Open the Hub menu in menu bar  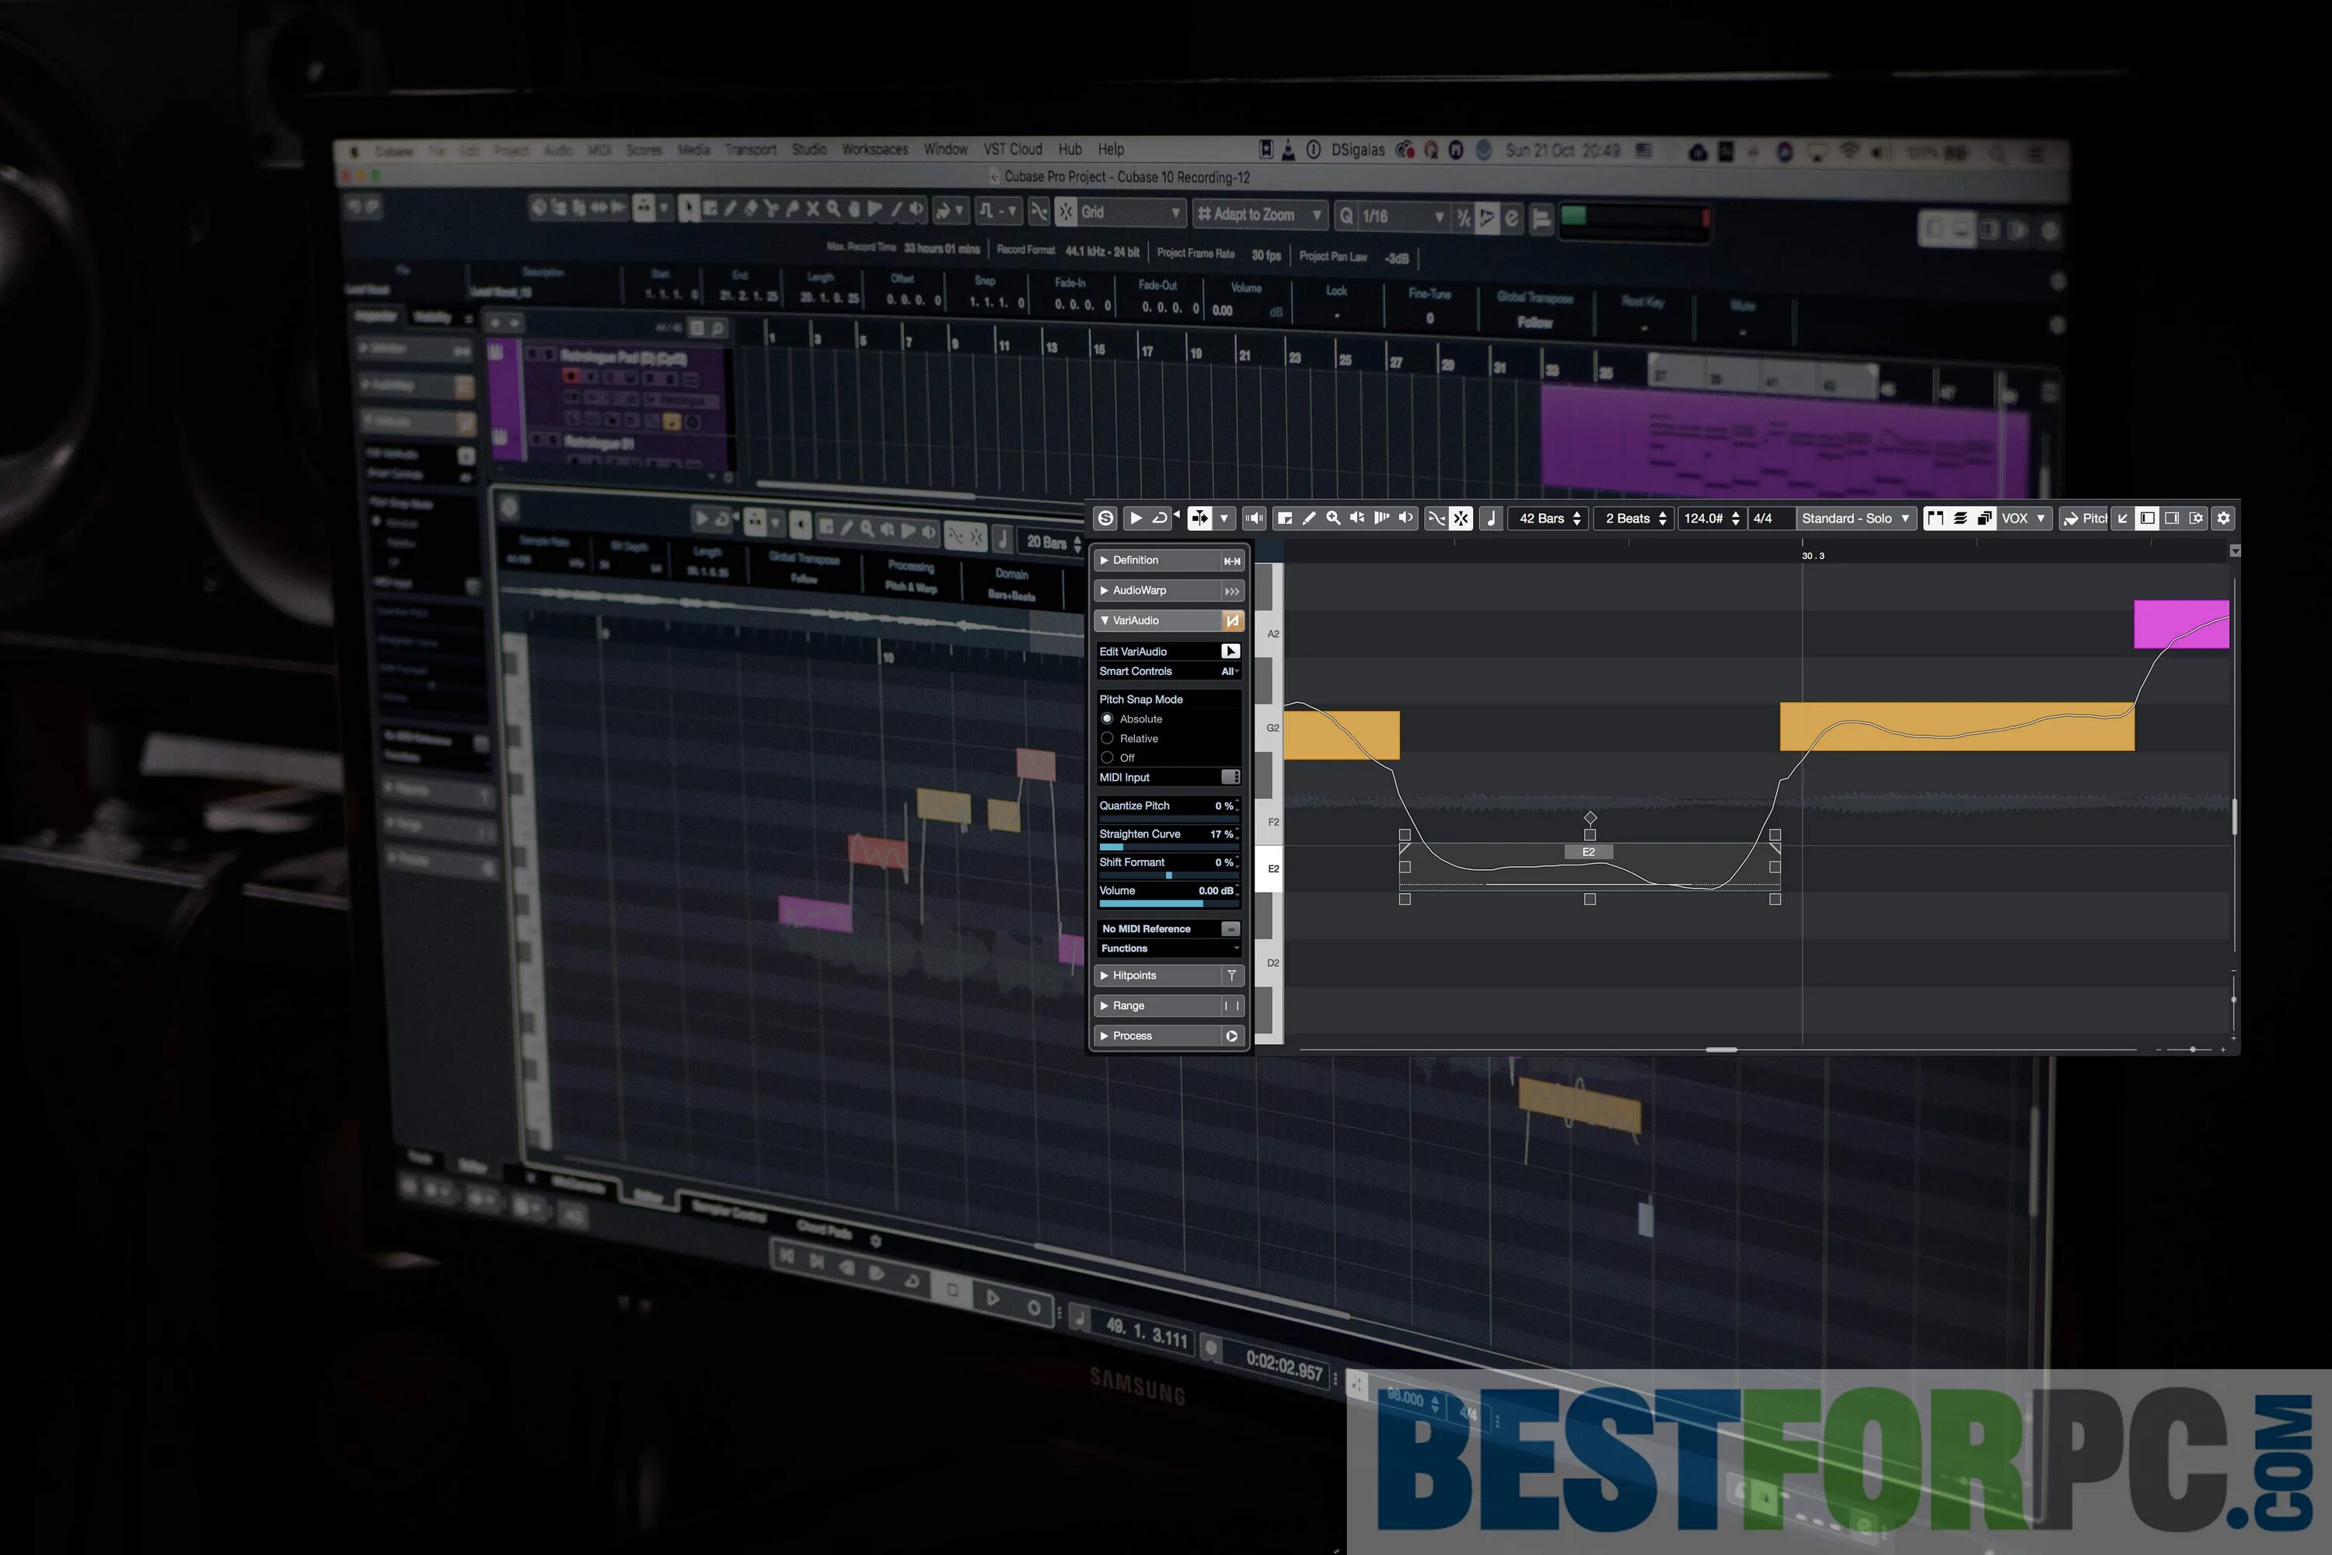tap(1070, 150)
